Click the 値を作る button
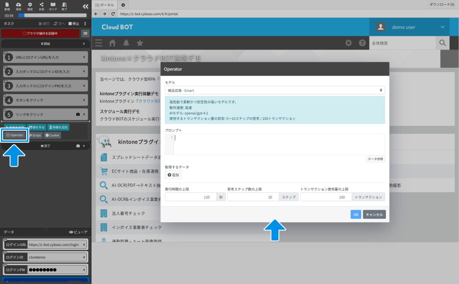The width and height of the screenshot is (459, 284). 37,127
